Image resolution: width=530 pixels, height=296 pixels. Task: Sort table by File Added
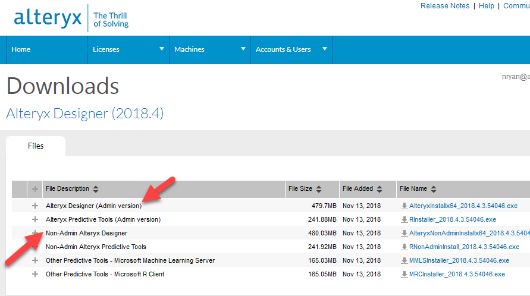coord(380,189)
